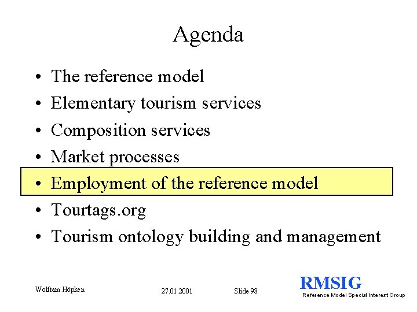Click the Agenda slide title
Screen dimensions: 417x312
pyautogui.click(x=209, y=35)
